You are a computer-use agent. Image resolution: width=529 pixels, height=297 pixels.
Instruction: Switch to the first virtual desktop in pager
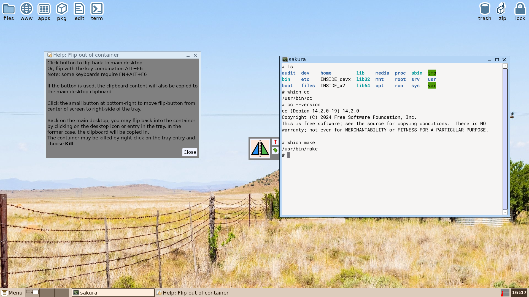[32, 293]
